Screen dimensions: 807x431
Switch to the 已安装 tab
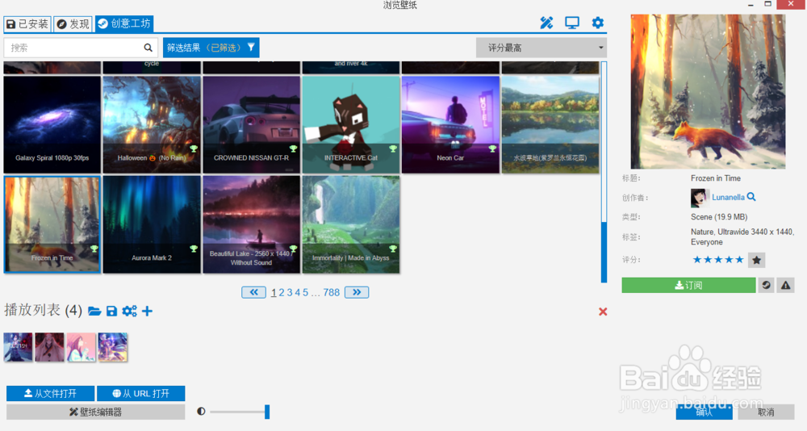[x=27, y=24]
